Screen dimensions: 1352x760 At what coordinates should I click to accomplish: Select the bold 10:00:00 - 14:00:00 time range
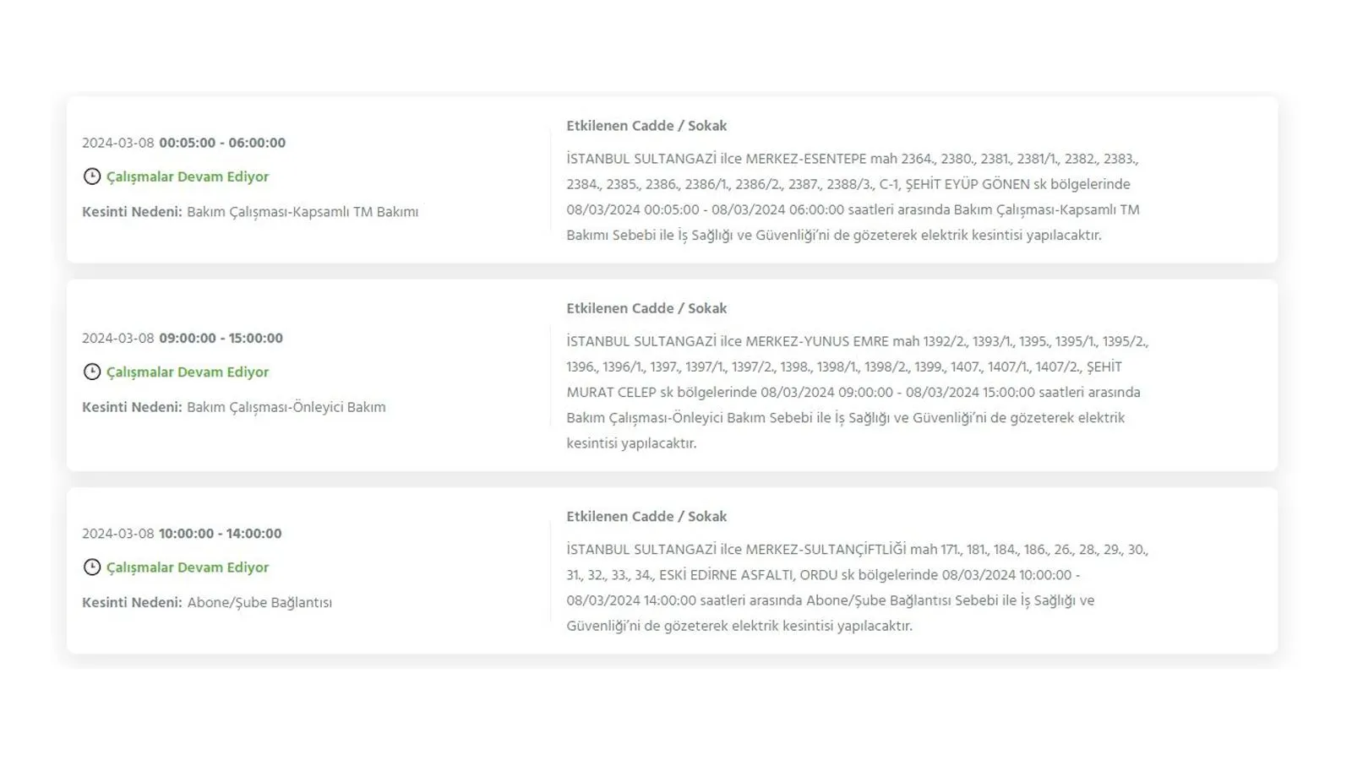[220, 534]
